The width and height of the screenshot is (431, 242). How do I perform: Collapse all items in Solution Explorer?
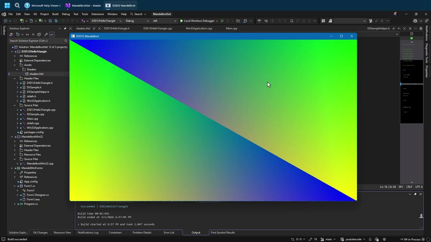pyautogui.click(x=33, y=35)
